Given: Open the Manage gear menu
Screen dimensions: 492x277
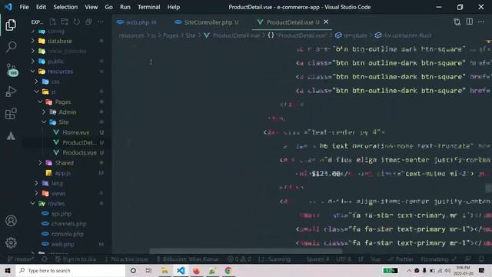Looking at the screenshot, I should (x=11, y=242).
